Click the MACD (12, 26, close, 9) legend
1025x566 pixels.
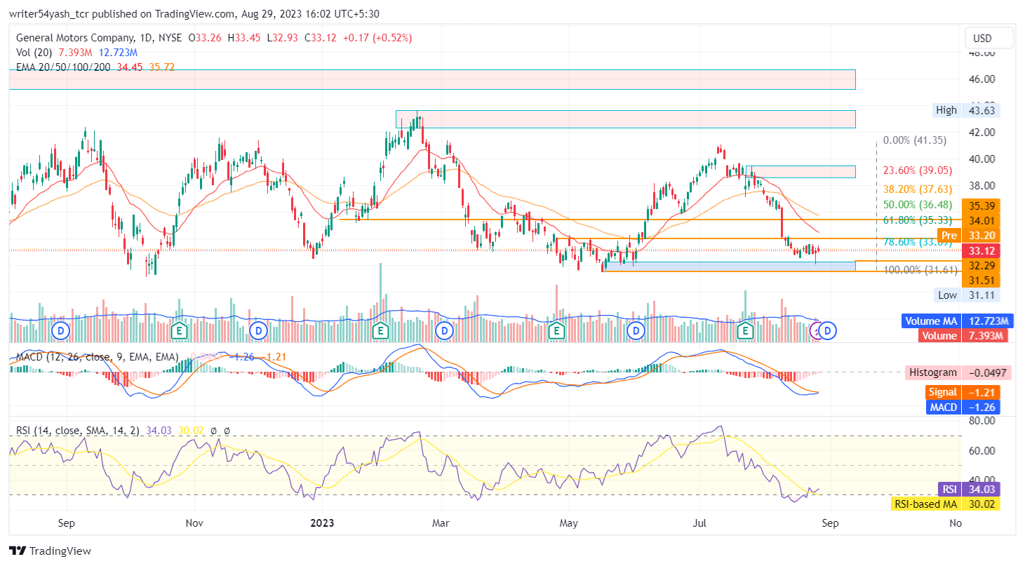coord(97,357)
